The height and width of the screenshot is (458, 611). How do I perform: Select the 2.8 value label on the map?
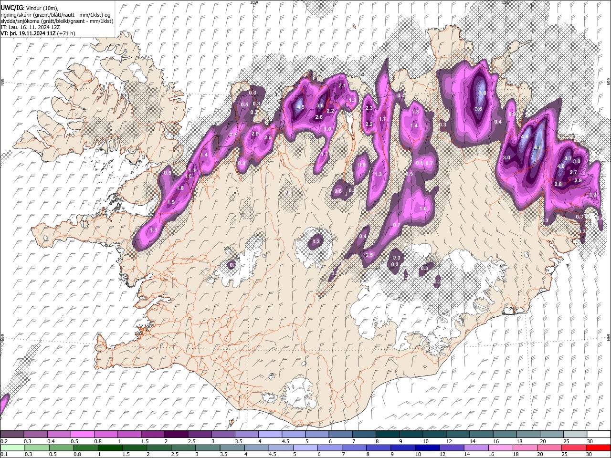558,184
